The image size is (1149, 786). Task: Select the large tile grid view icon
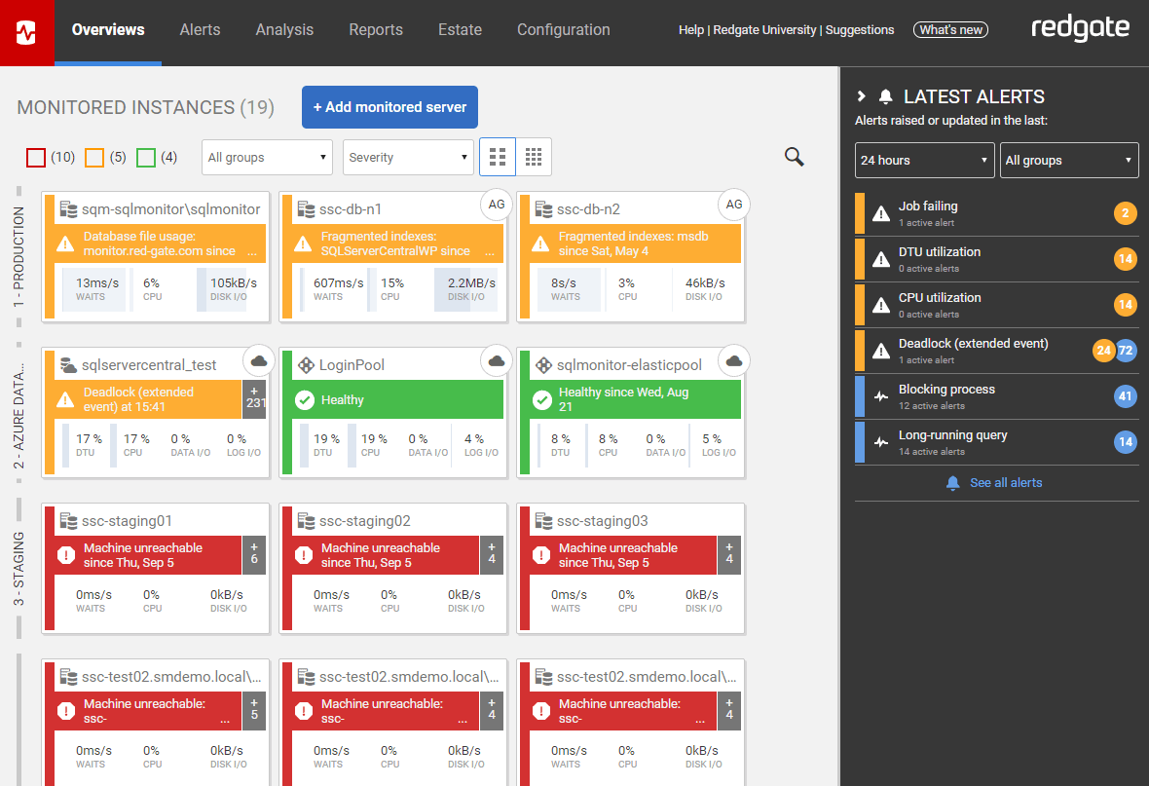coord(498,156)
